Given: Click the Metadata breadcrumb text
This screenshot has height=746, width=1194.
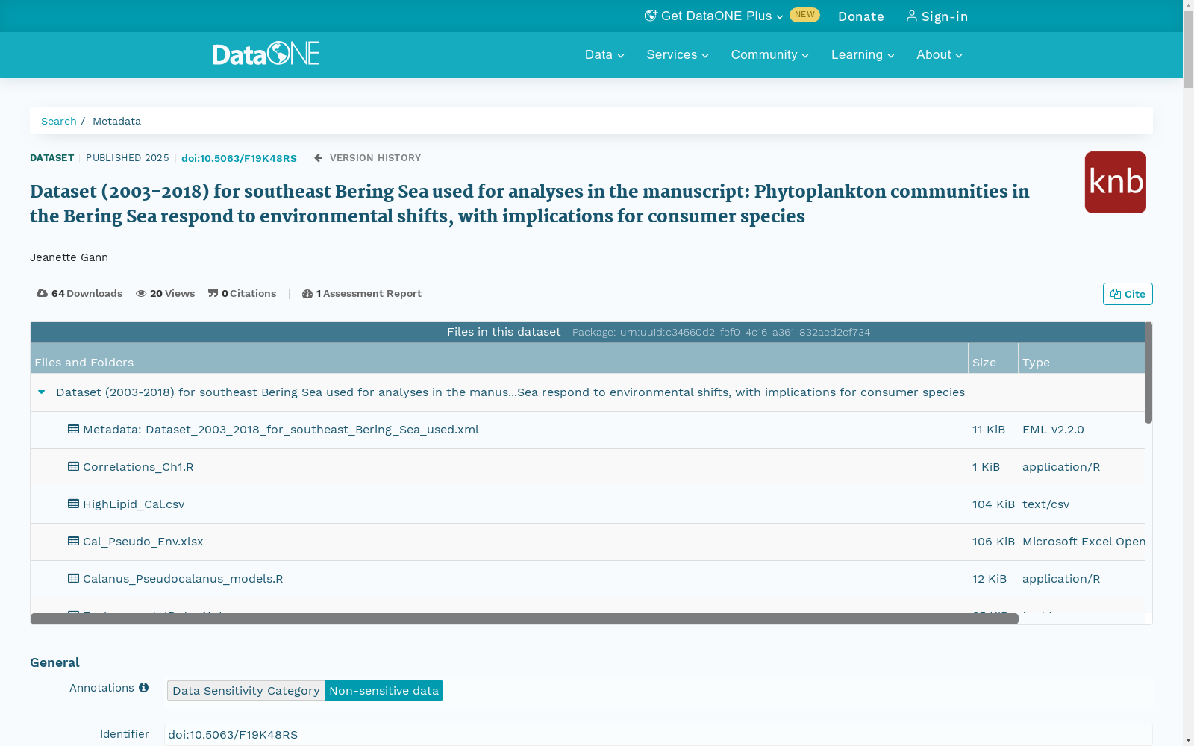Looking at the screenshot, I should click(116, 121).
